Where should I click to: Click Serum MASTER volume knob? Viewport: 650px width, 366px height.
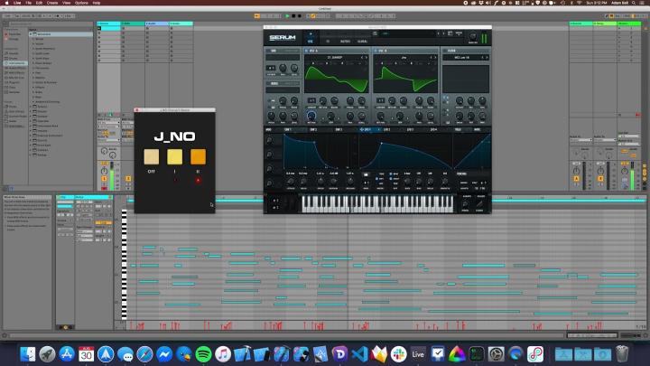coord(472,36)
